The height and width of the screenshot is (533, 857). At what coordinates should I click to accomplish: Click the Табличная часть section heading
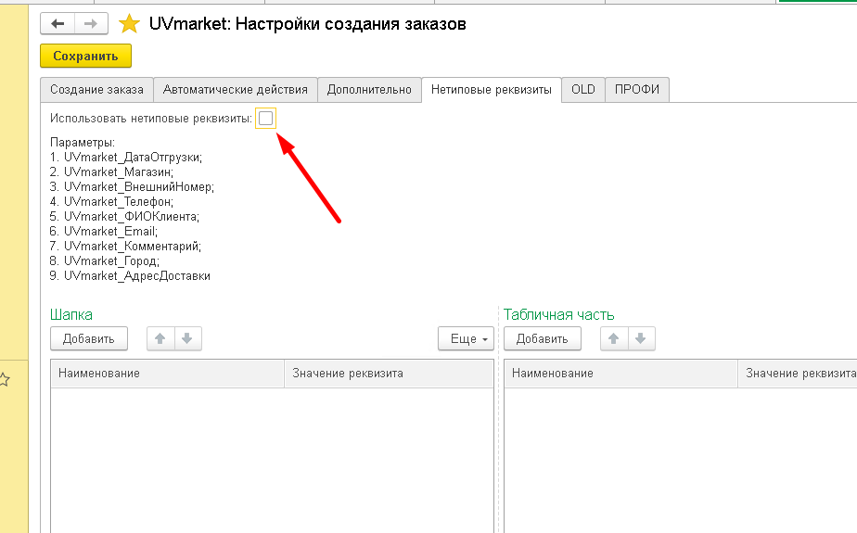point(558,314)
